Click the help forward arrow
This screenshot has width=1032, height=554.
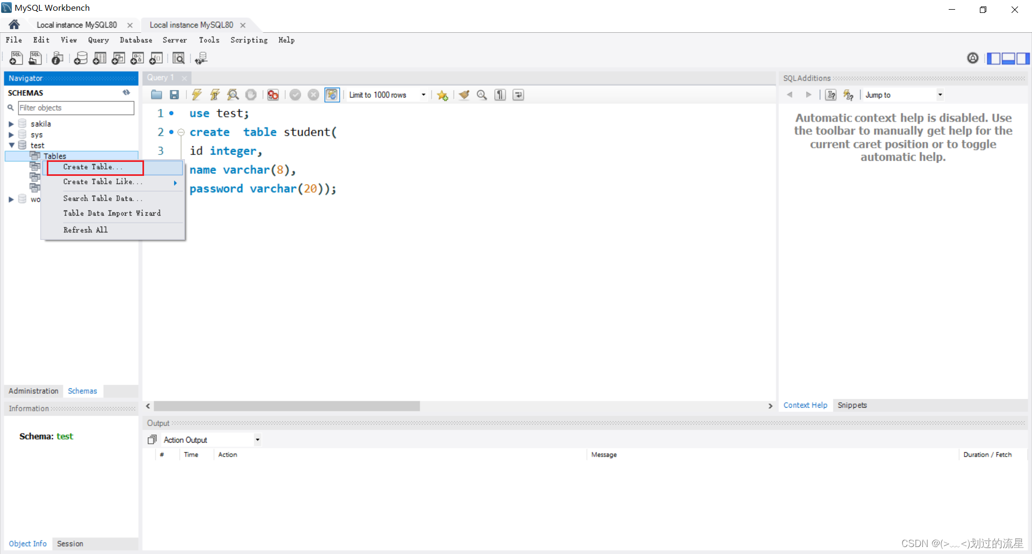(808, 95)
